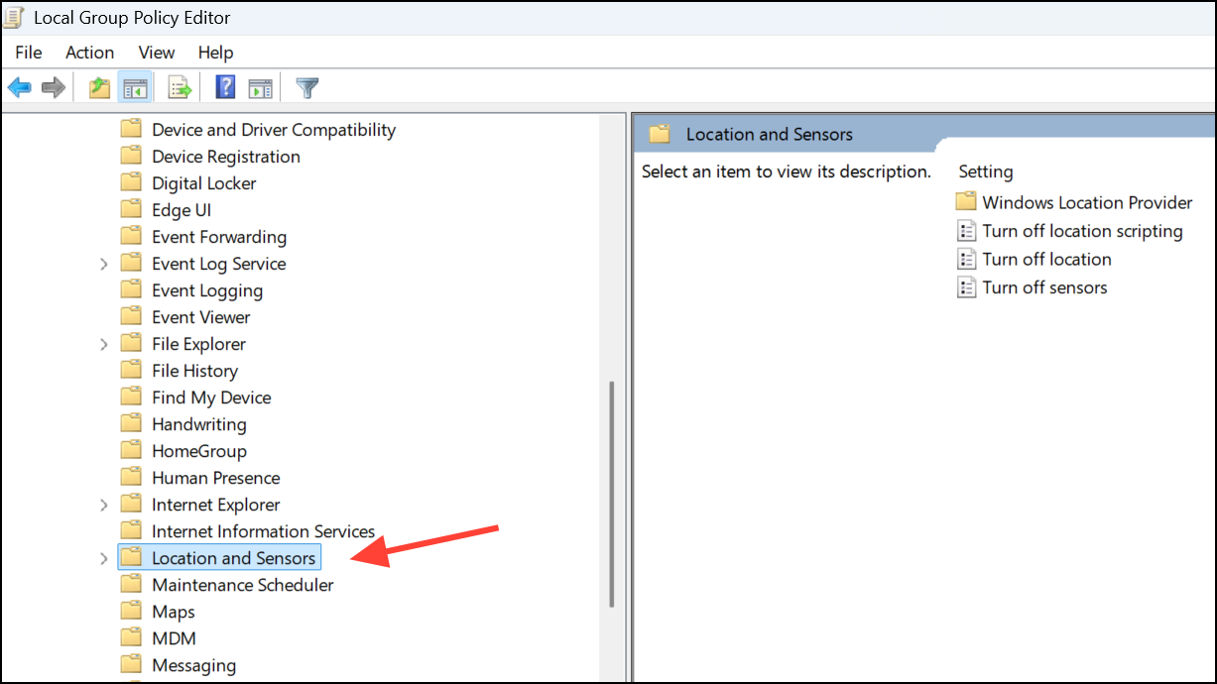Select the Maintenance Scheduler tree item

pyautogui.click(x=243, y=584)
